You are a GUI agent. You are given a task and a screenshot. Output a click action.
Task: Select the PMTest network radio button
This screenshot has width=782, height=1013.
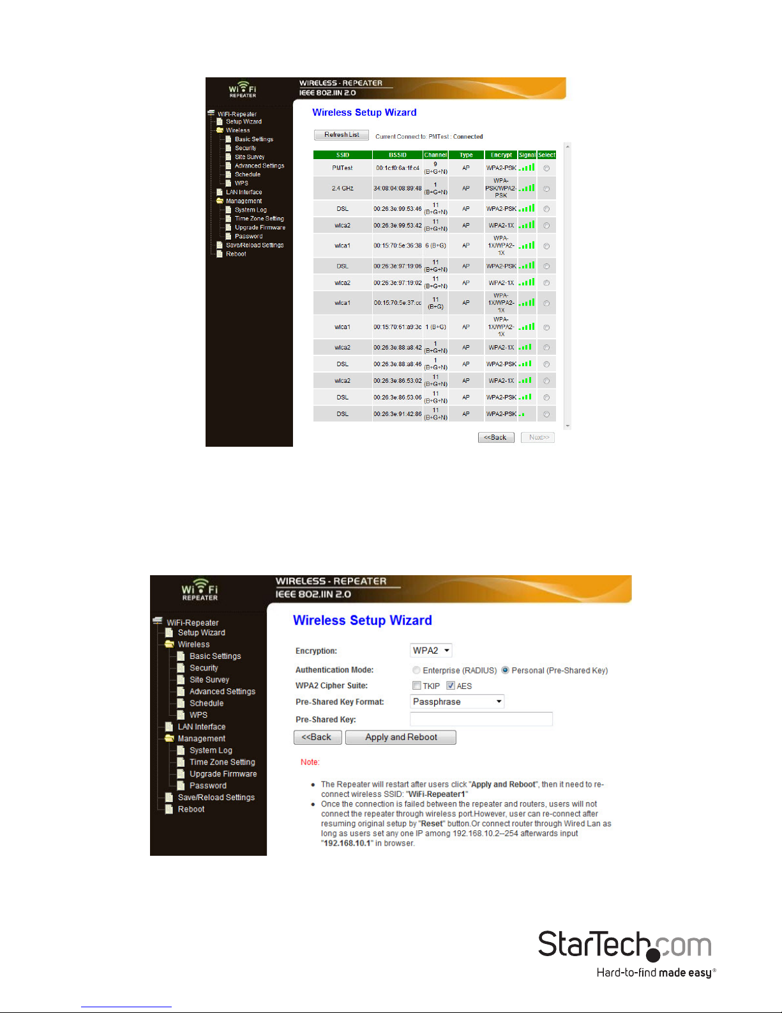click(546, 168)
